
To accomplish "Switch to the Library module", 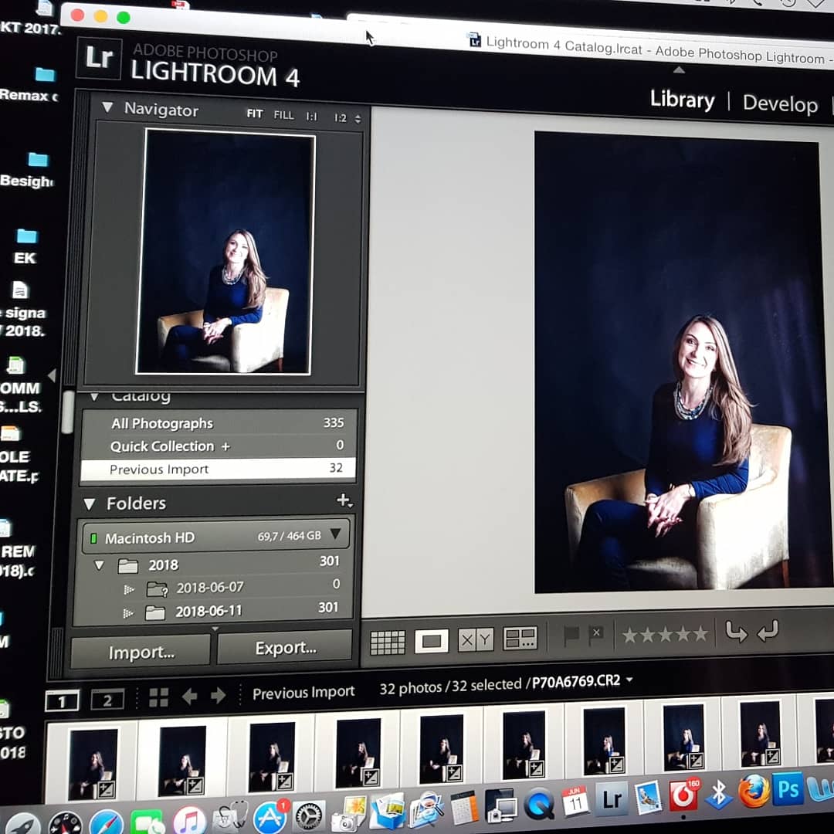I will [683, 100].
